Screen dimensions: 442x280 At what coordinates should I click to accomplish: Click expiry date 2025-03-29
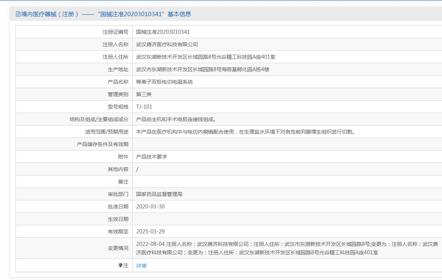[150, 232]
